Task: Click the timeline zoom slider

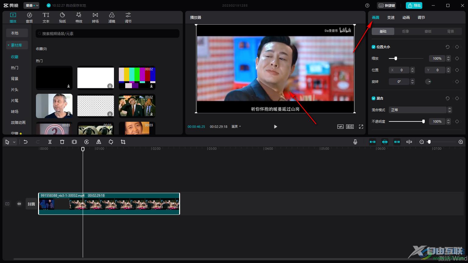Action: [441, 142]
